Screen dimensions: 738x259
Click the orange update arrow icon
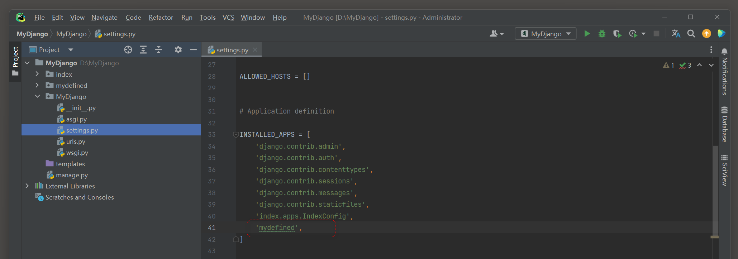706,34
